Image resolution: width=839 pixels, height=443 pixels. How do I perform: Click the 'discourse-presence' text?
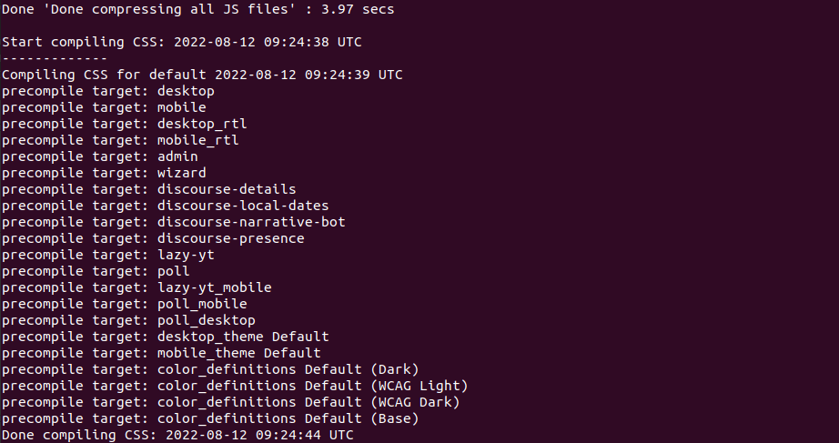pyautogui.click(x=230, y=238)
